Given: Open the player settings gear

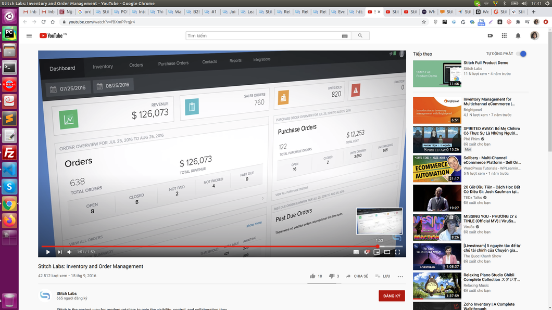Looking at the screenshot, I should tap(367, 252).
